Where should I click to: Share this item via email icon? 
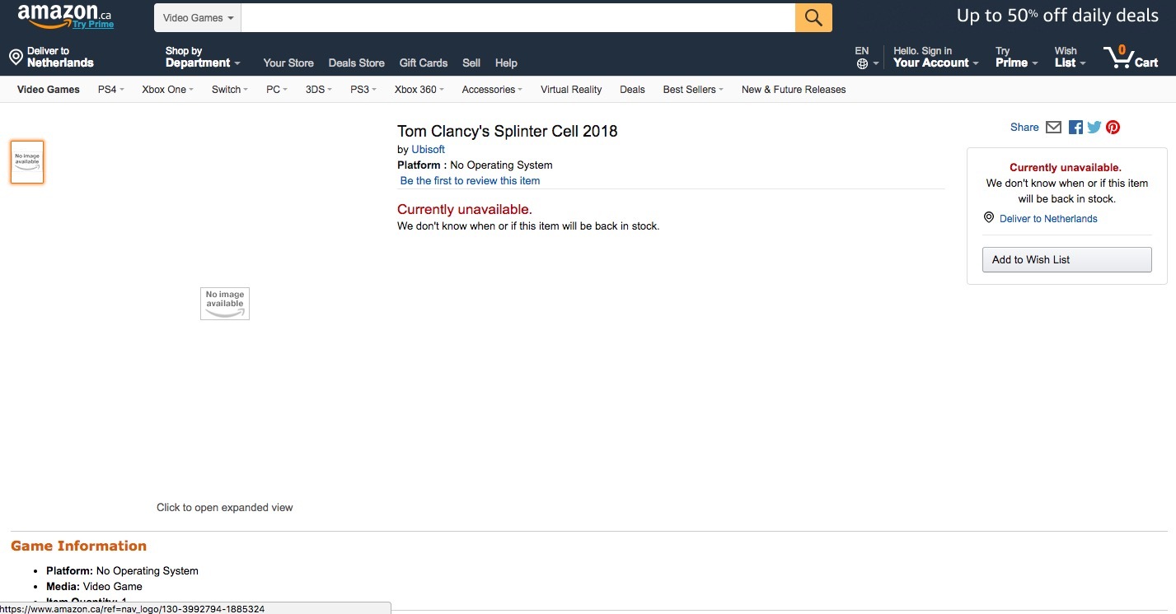[x=1053, y=128]
